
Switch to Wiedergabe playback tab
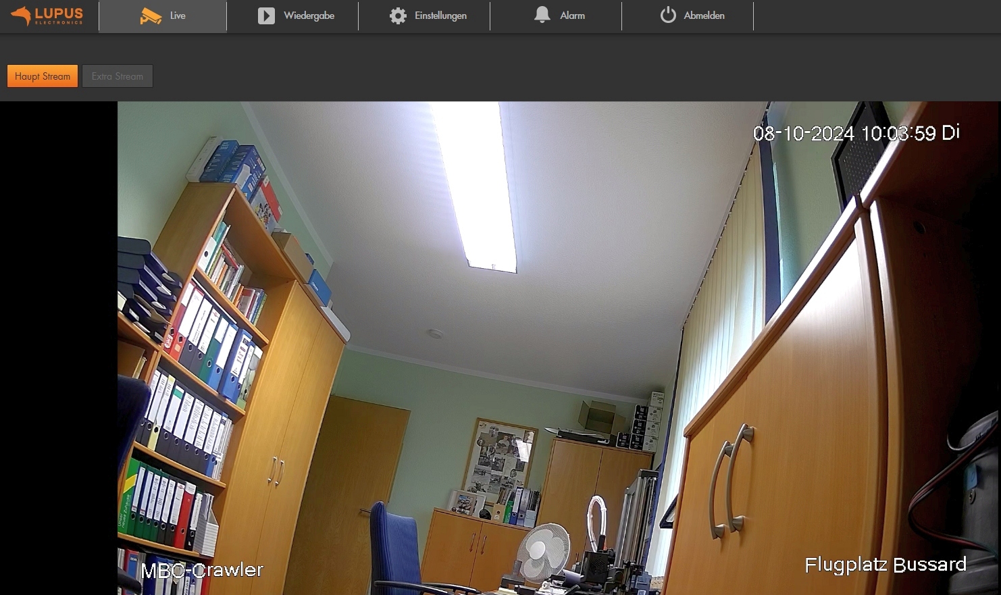pyautogui.click(x=309, y=16)
